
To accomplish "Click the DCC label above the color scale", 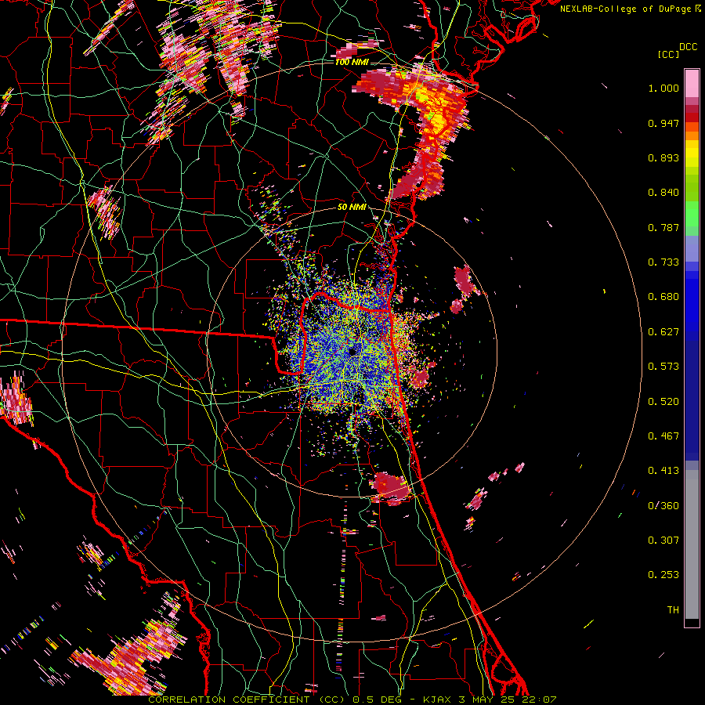I will pyautogui.click(x=689, y=47).
